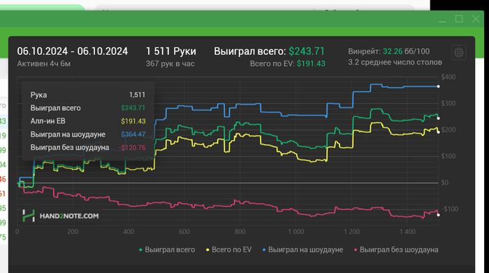Click tooltip 'Алл-ин EB' value $191.43

[x=133, y=121]
